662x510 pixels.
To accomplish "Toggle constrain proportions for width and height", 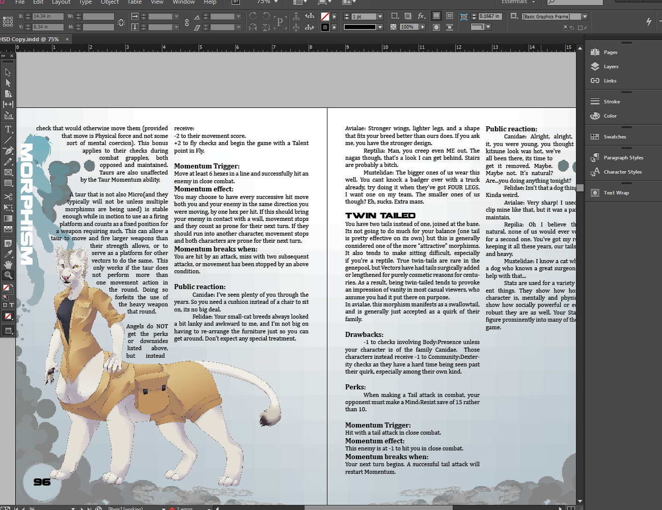I will 121,22.
